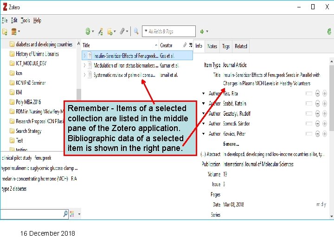Open the Tools menu
The width and height of the screenshot is (334, 250).
click(x=26, y=20)
